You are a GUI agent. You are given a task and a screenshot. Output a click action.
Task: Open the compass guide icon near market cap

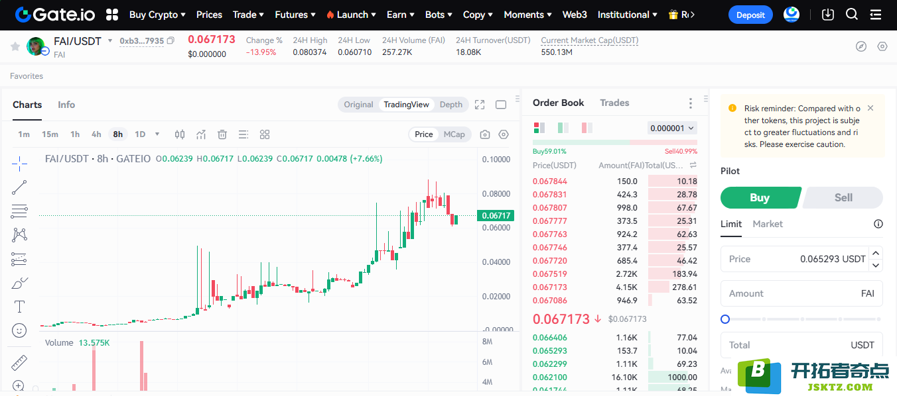pyautogui.click(x=861, y=46)
